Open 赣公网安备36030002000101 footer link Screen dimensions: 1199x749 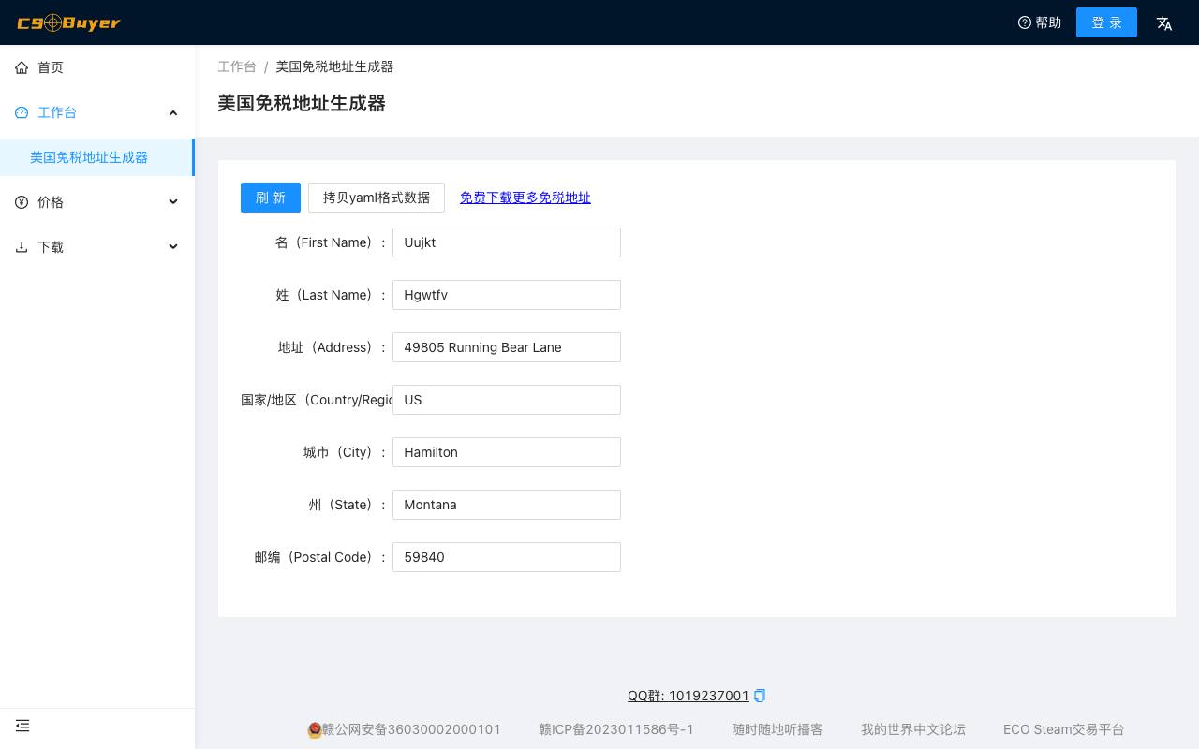coord(411,729)
